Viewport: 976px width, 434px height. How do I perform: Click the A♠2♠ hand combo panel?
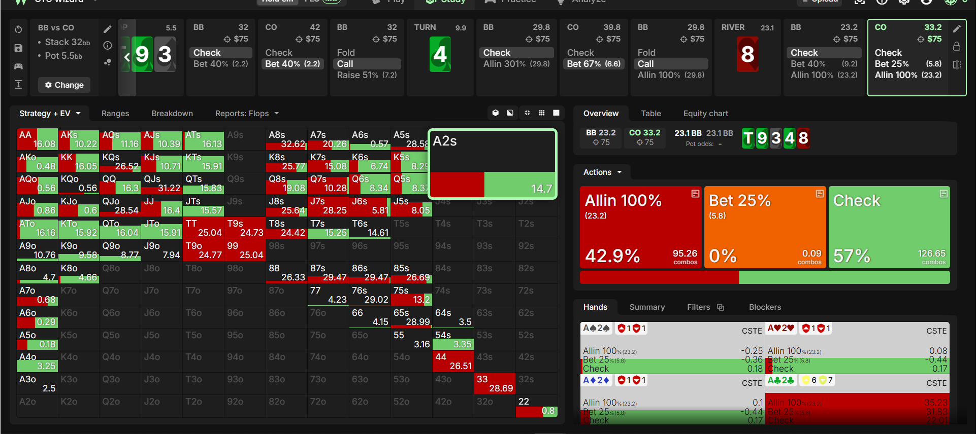(x=672, y=348)
